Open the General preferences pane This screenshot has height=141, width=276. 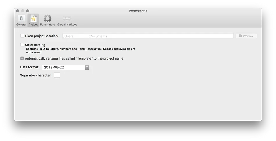coord(21,21)
